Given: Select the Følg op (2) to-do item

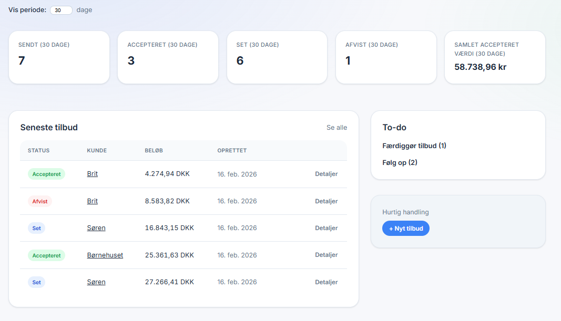Looking at the screenshot, I should coord(400,162).
